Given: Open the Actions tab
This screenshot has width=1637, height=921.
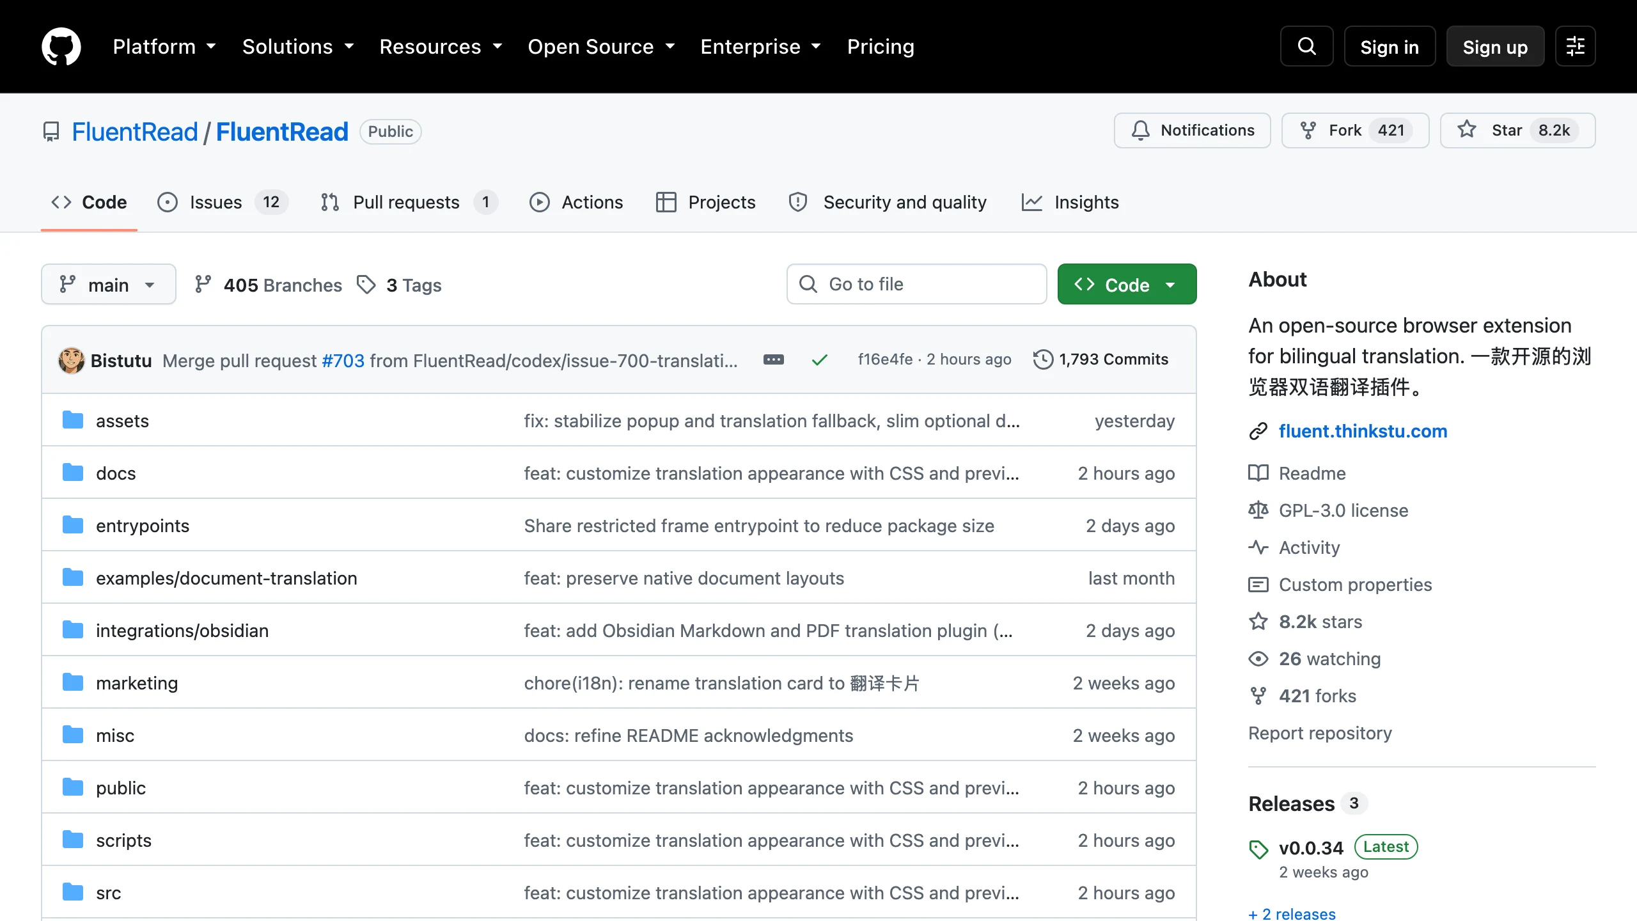Looking at the screenshot, I should pyautogui.click(x=576, y=202).
